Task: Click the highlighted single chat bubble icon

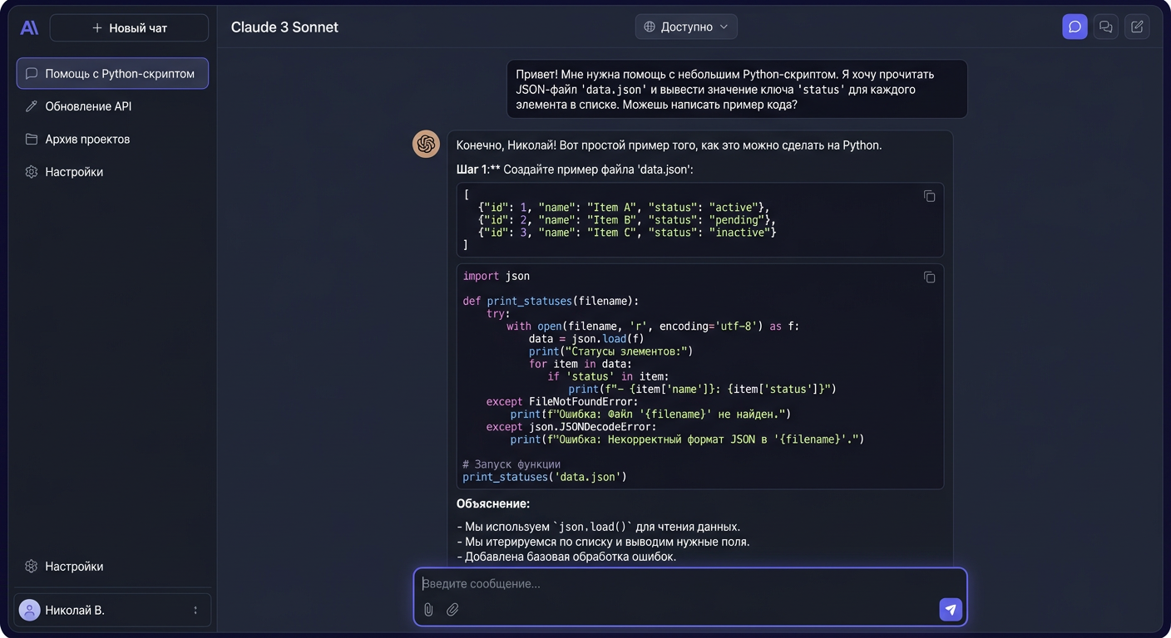Action: tap(1075, 27)
